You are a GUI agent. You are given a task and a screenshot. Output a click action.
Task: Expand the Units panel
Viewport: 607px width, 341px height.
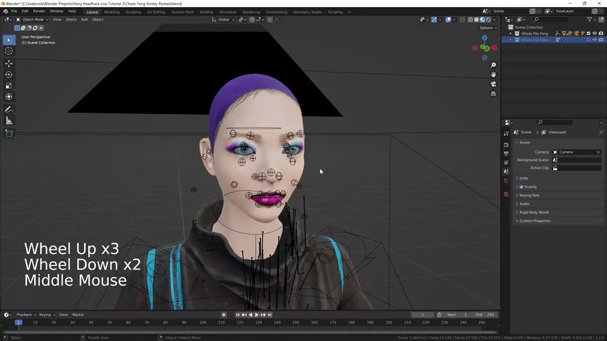click(x=524, y=178)
